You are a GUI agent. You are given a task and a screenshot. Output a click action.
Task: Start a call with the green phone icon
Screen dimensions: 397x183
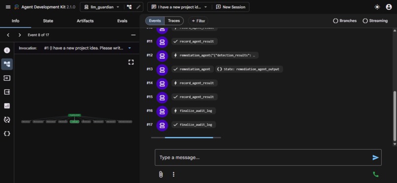coord(375,174)
